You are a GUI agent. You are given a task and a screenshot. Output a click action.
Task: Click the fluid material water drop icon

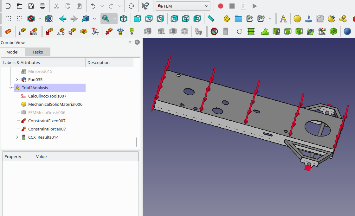(x=308, y=19)
